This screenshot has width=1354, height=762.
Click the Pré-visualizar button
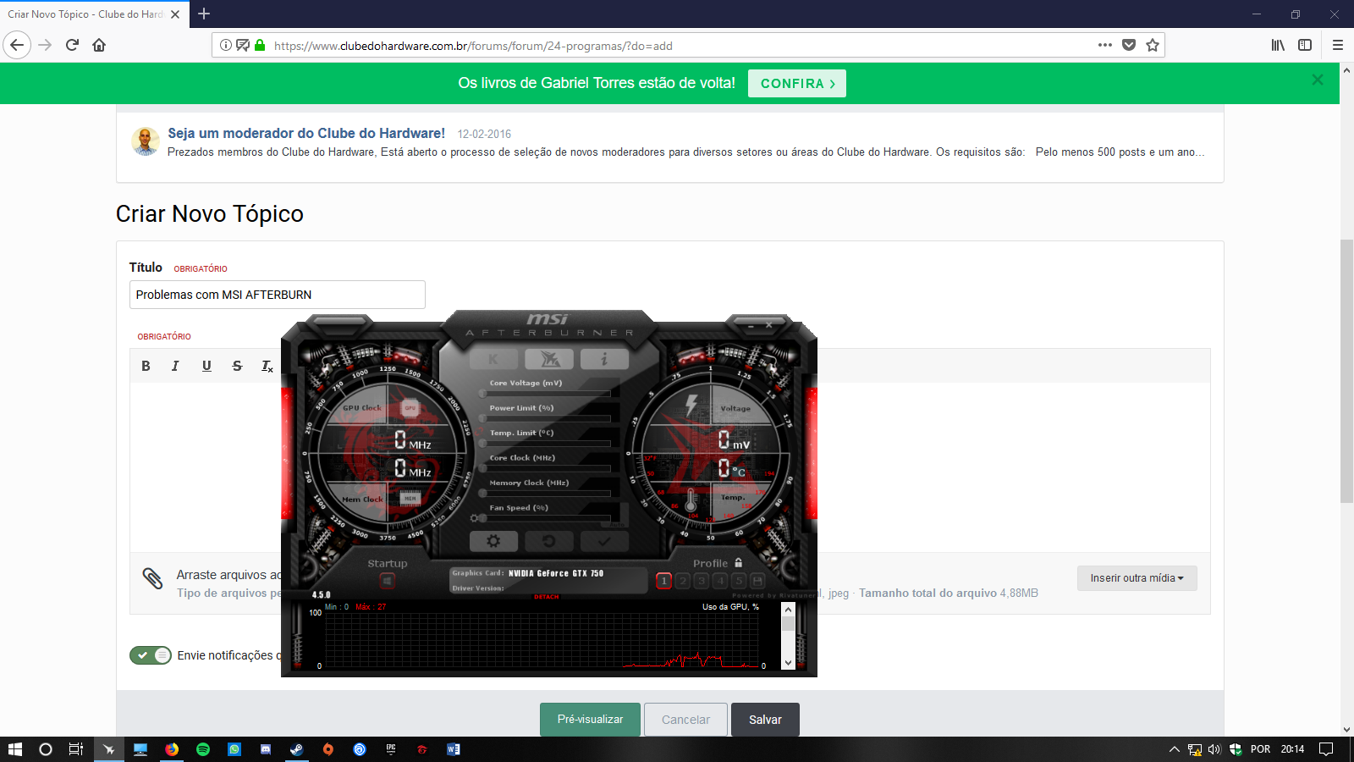(590, 720)
